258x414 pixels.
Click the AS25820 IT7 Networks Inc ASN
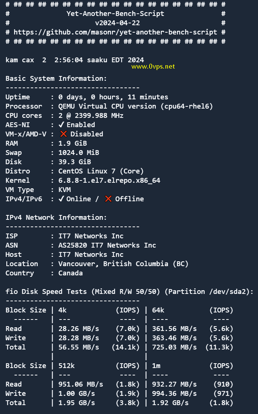(x=107, y=245)
